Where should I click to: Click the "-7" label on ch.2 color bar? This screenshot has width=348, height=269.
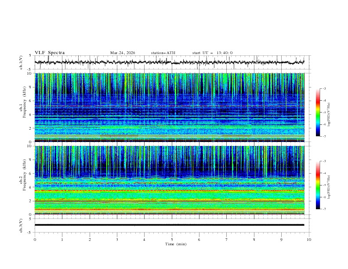324,209
